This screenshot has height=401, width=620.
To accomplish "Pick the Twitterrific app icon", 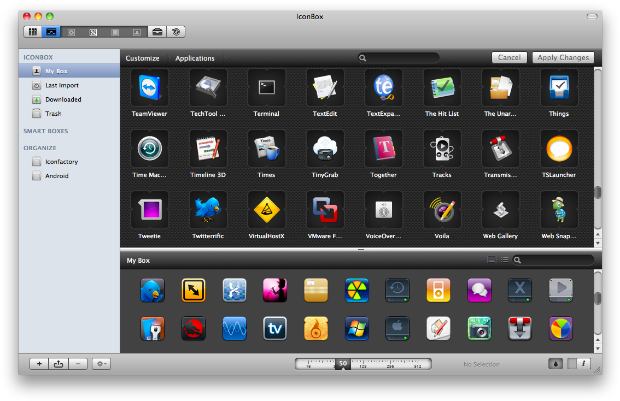I will click(208, 210).
